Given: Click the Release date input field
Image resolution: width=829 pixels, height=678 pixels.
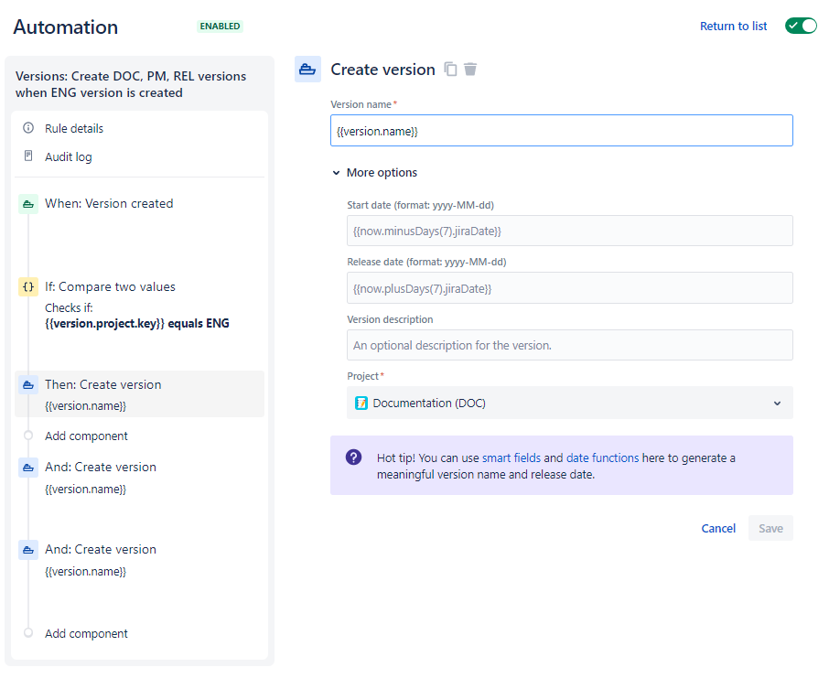Looking at the screenshot, I should coord(569,288).
